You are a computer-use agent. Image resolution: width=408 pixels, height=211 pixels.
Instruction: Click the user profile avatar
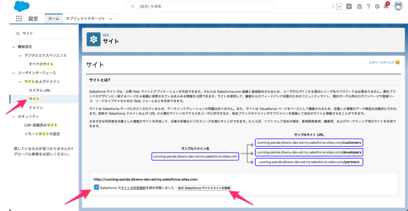point(398,6)
